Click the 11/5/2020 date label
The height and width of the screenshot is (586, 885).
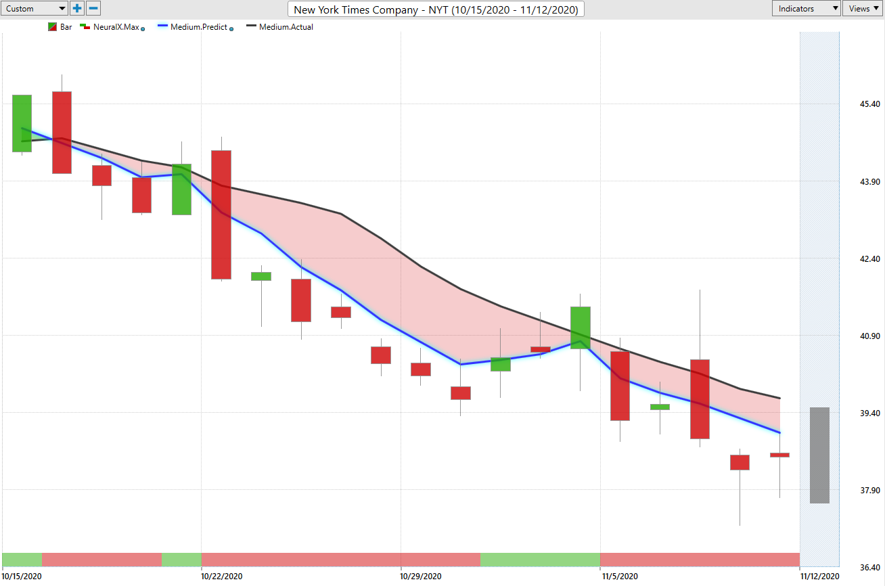coord(619,576)
